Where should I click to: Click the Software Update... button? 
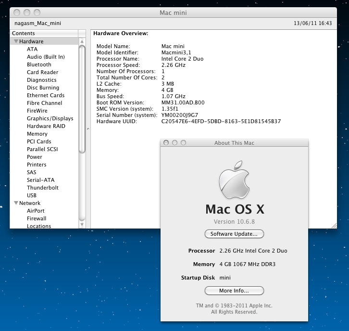[234, 234]
